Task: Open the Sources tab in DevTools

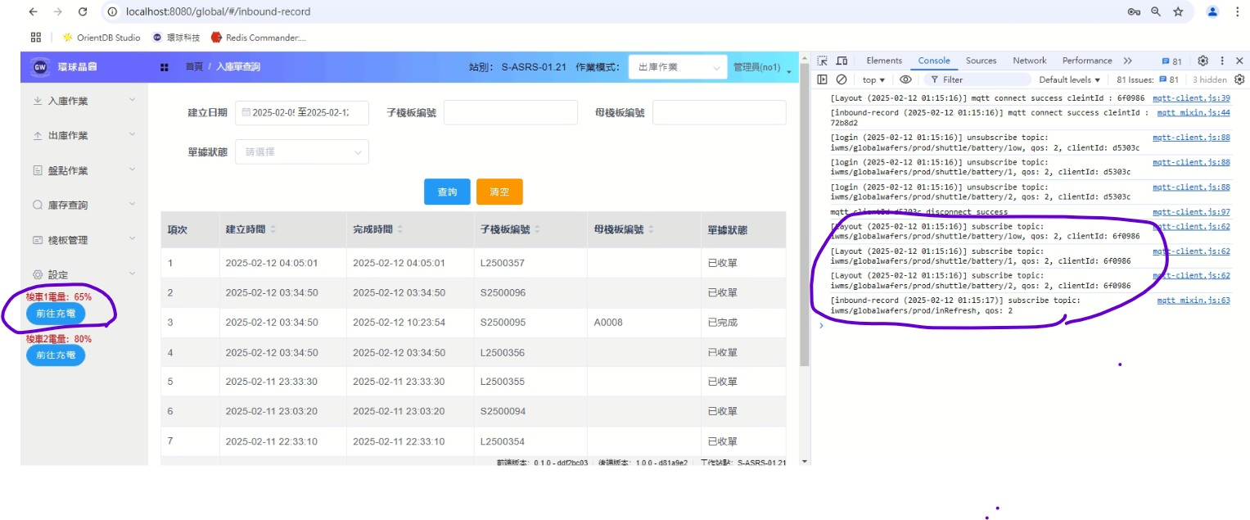Action: coord(981,61)
